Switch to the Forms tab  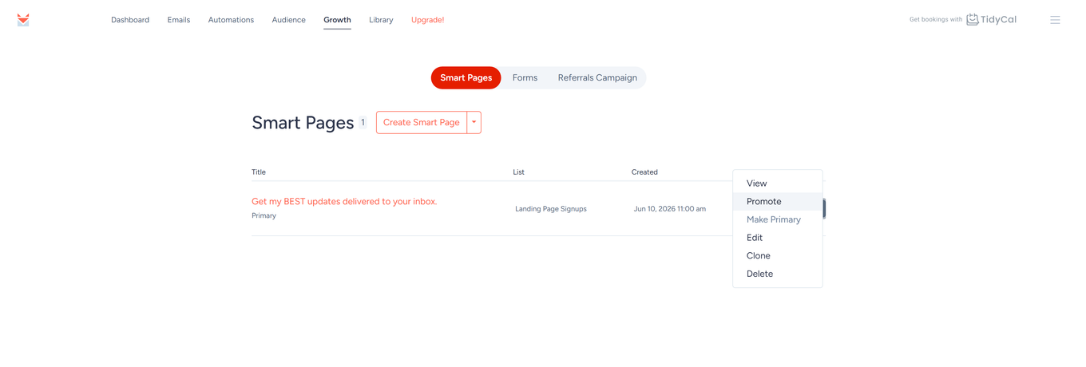tap(525, 77)
